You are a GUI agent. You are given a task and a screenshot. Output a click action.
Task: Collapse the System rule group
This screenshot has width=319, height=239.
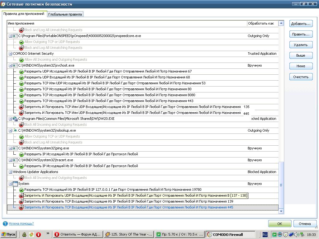(x=10, y=184)
